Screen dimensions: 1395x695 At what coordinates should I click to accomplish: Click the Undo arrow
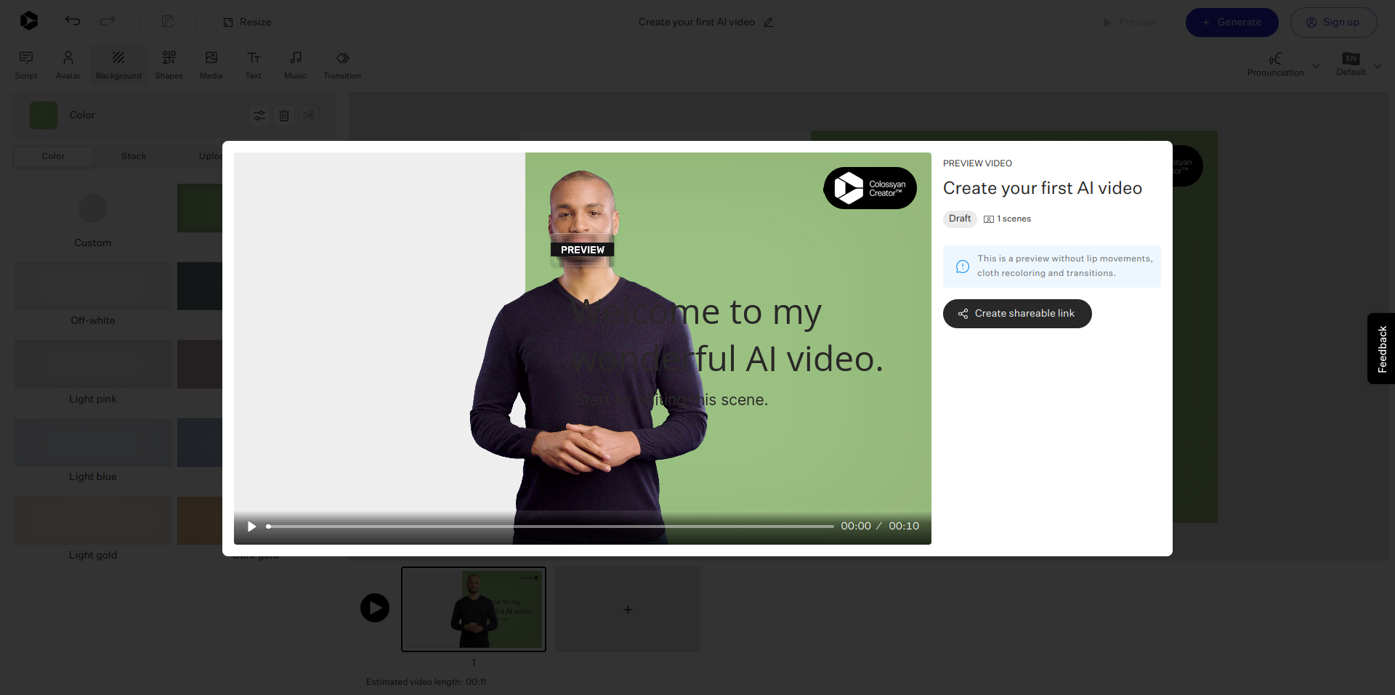73,21
